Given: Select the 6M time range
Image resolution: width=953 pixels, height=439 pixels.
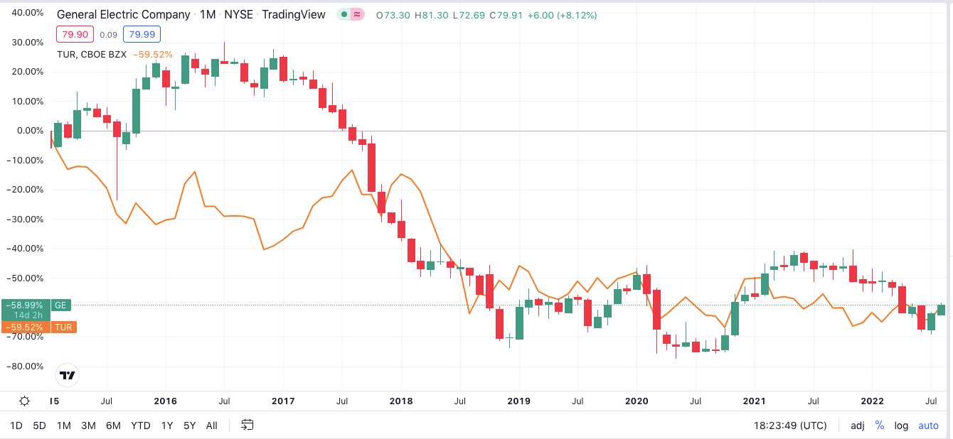Looking at the screenshot, I should pyautogui.click(x=113, y=426).
